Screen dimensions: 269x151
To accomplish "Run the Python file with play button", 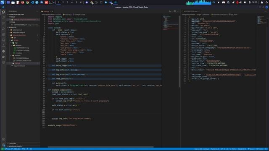I will coord(170,11).
